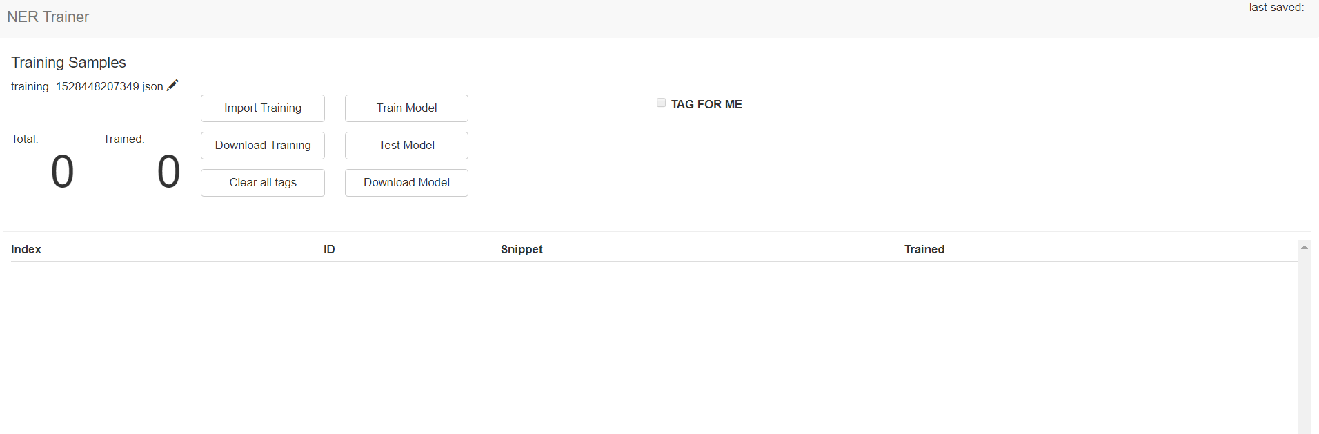This screenshot has width=1319, height=434.
Task: Click Download Model button
Action: click(406, 183)
